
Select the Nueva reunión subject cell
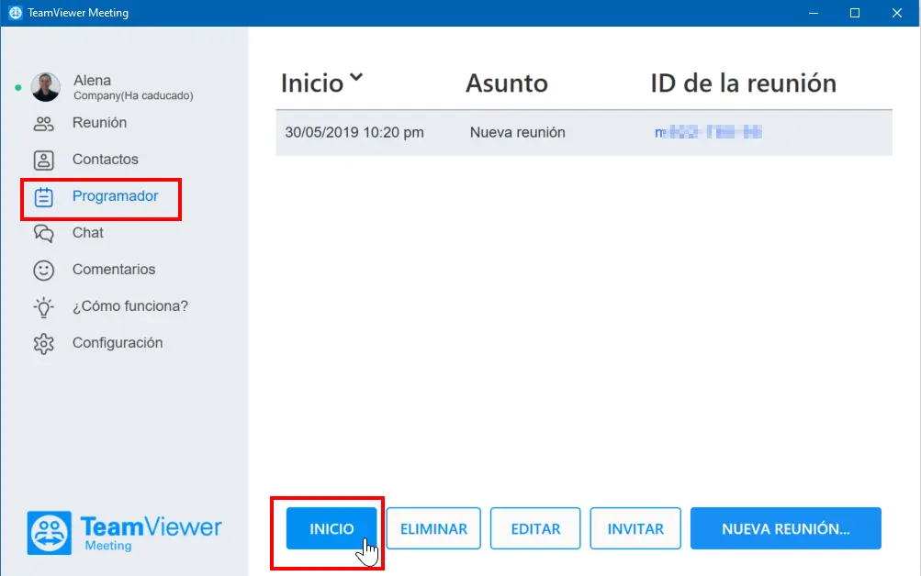[x=518, y=133]
